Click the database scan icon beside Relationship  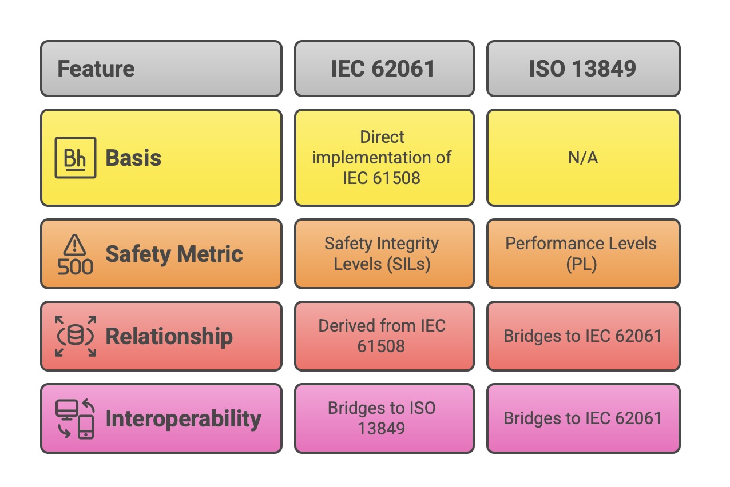[75, 336]
